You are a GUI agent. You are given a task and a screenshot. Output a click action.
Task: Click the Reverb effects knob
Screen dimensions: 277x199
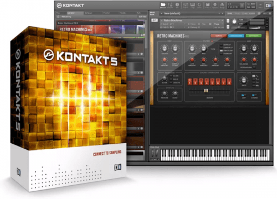pyautogui.click(x=165, y=93)
